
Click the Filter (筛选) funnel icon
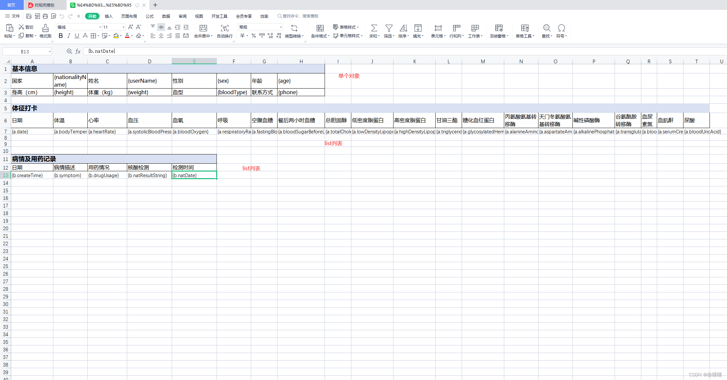coord(389,28)
